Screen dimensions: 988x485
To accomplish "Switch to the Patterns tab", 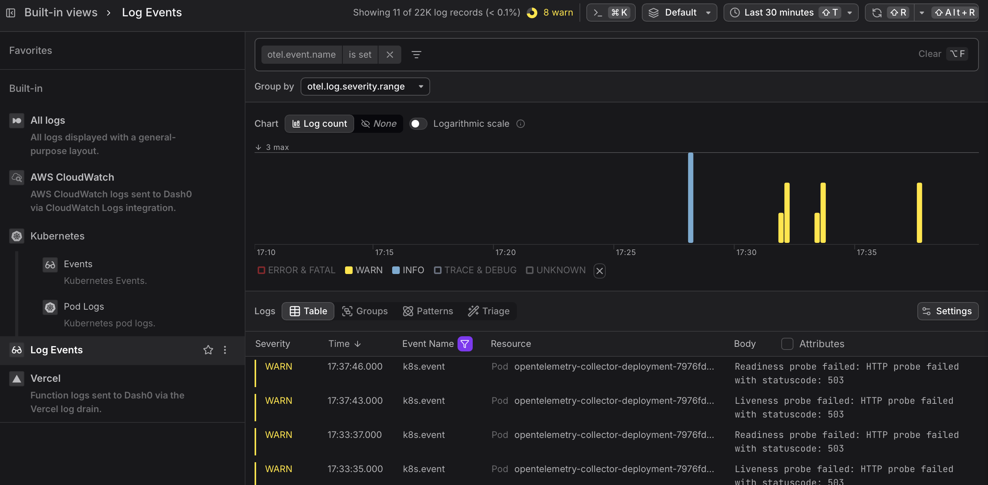I will click(x=428, y=311).
